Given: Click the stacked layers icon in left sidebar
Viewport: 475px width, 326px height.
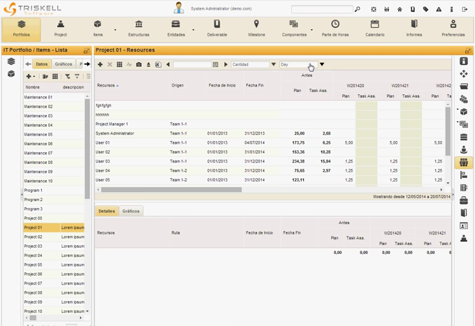Looking at the screenshot, I should pyautogui.click(x=11, y=61).
